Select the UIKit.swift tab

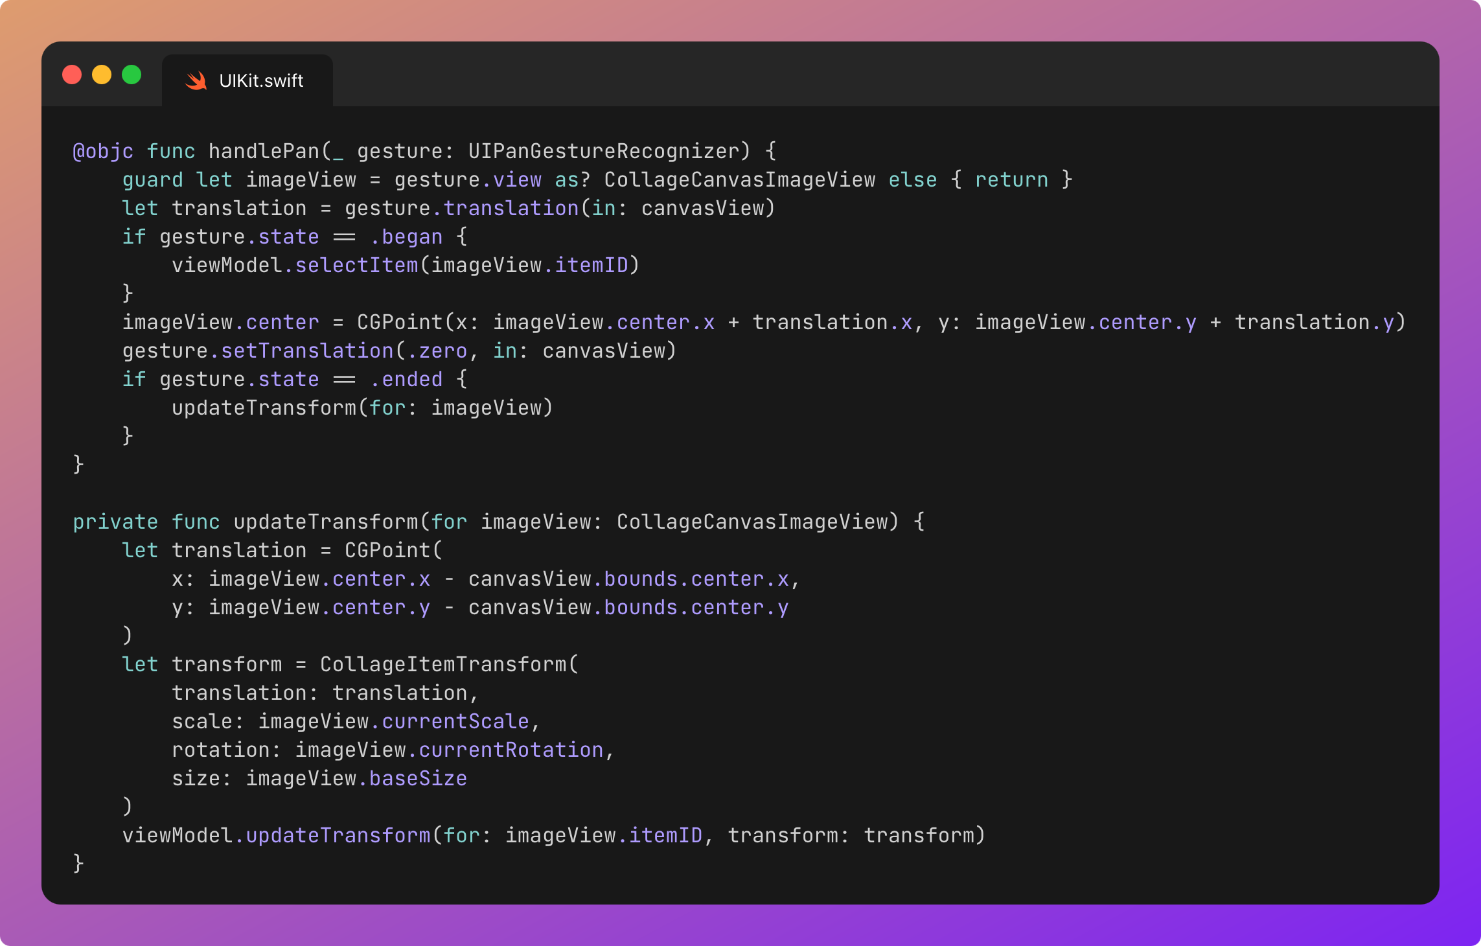260,80
